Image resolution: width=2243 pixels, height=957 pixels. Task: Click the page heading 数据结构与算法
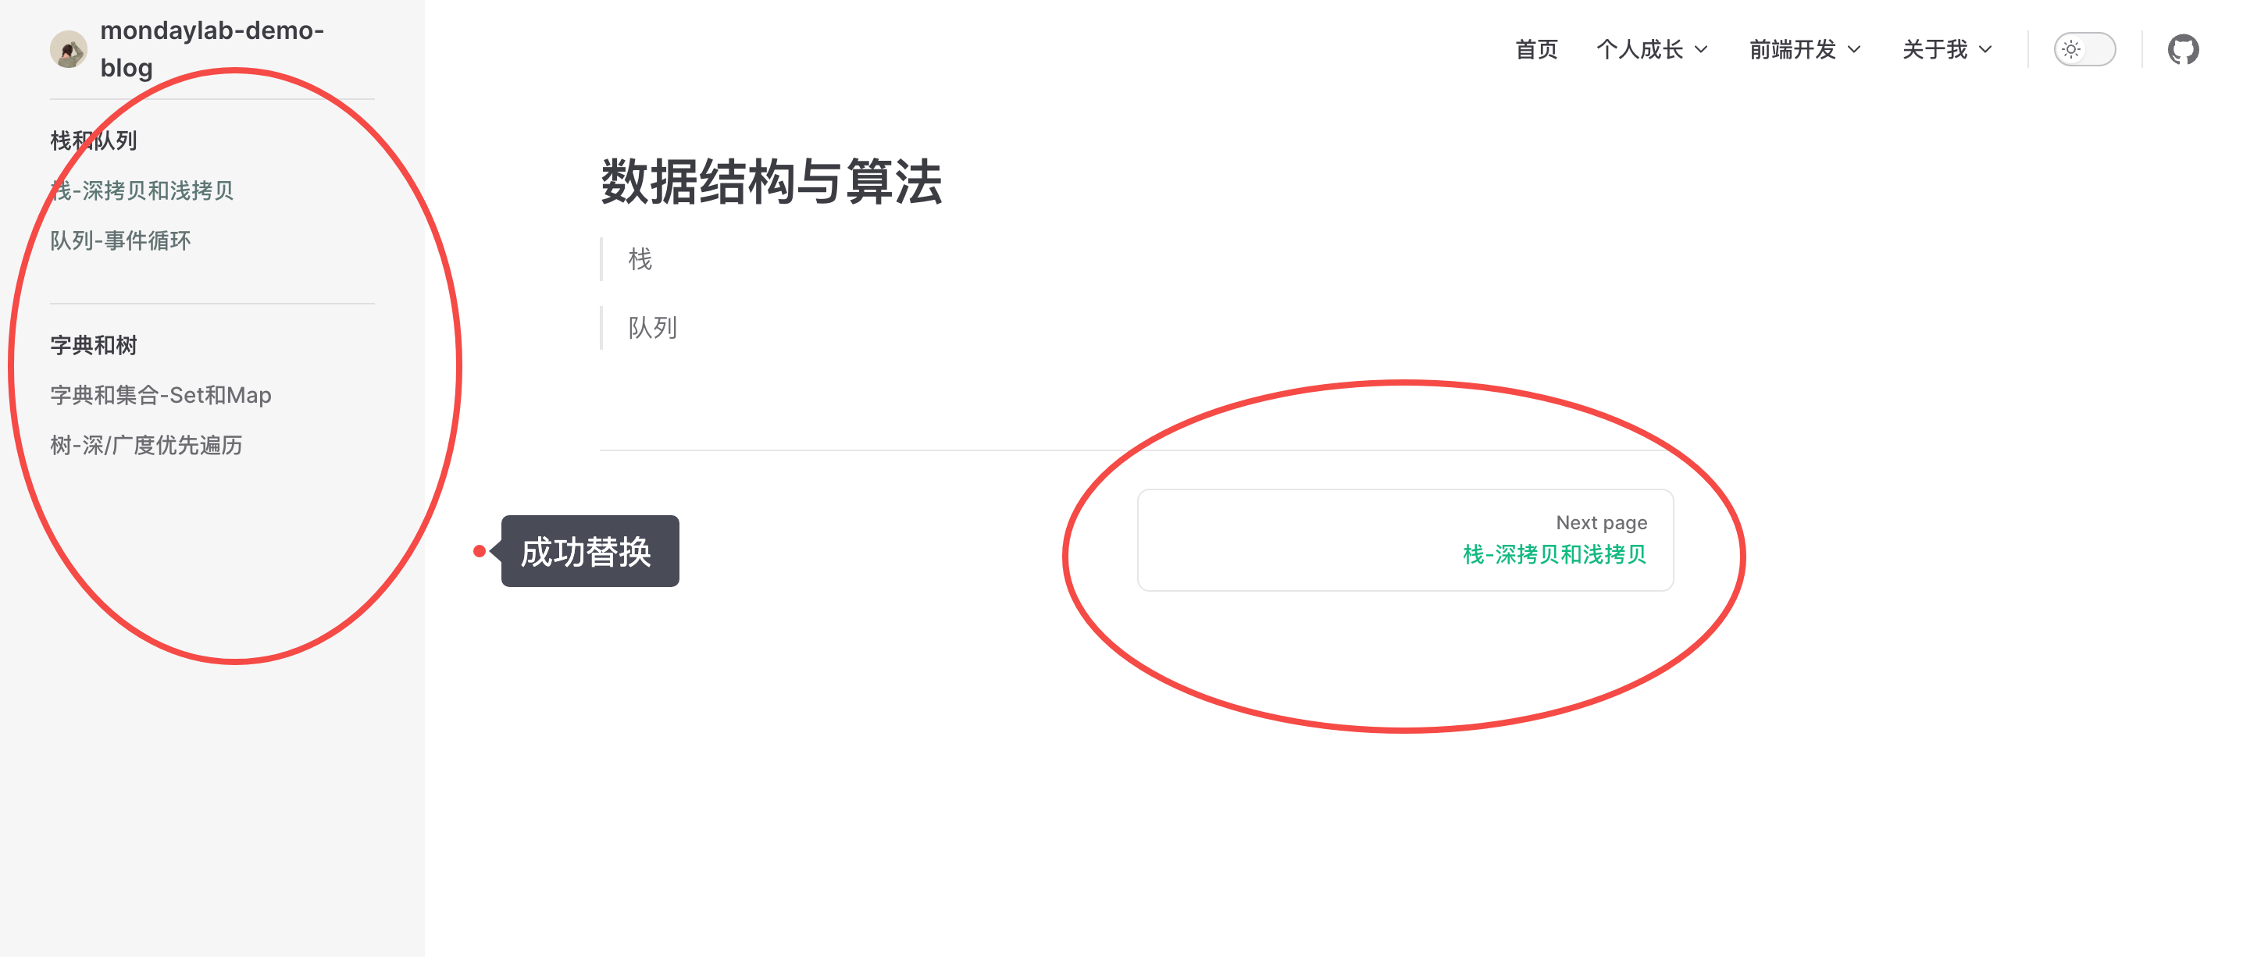coord(772,182)
